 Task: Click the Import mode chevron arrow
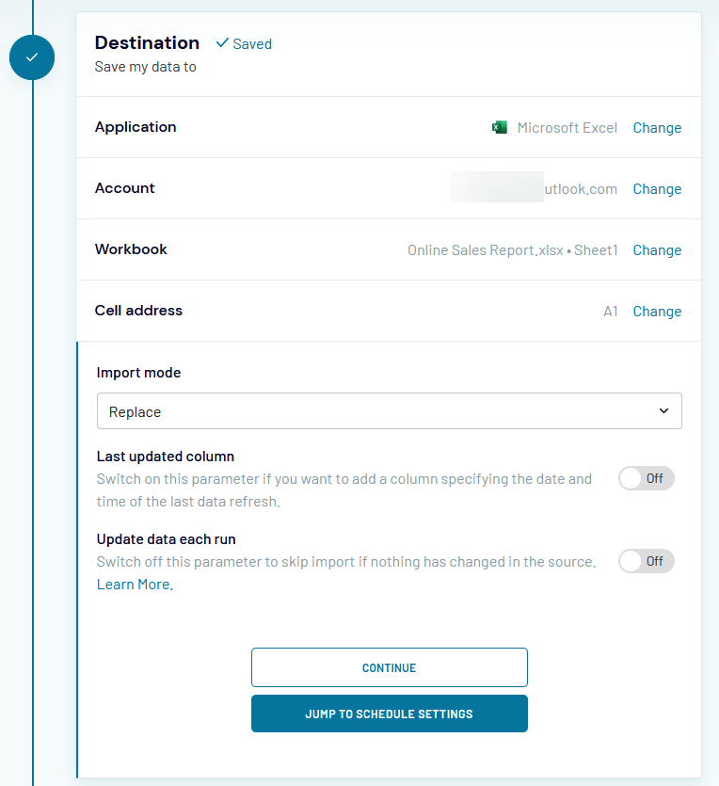pos(663,411)
